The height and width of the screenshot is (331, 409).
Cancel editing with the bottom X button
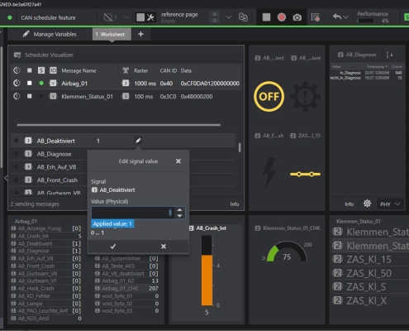click(164, 247)
